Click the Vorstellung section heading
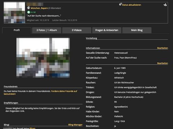Image resolution: width=173 pixels, height=129 pixels. pos(91,38)
